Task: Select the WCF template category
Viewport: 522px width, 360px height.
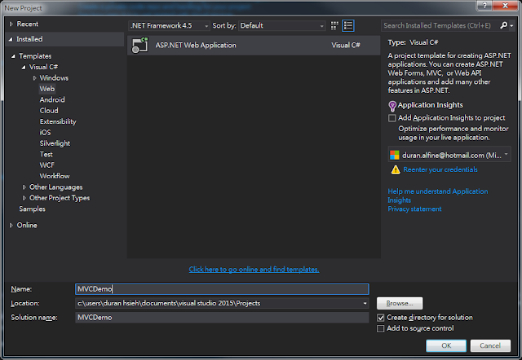Action: tap(47, 165)
